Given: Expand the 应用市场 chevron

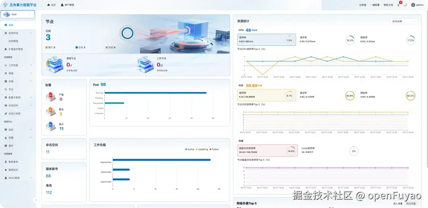Looking at the screenshot, I should [x=31, y=33].
